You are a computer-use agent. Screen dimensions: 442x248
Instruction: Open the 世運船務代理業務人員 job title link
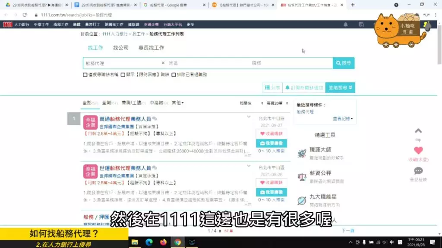point(125,168)
